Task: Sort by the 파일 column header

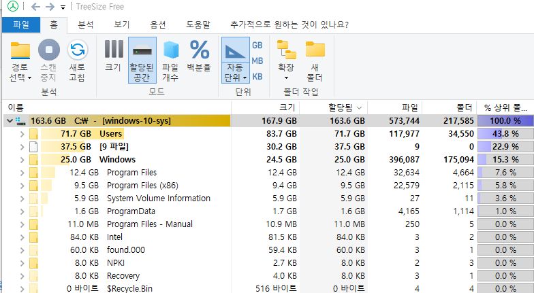Action: (x=395, y=107)
